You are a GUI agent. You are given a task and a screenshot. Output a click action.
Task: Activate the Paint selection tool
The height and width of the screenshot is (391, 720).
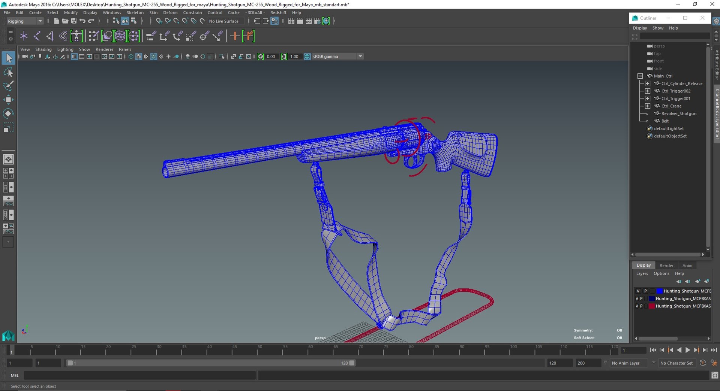(8, 86)
